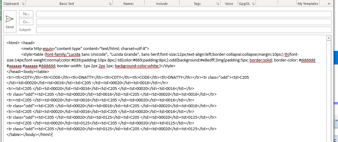
Task: Click the My Templates group label
Action: click(308, 4)
